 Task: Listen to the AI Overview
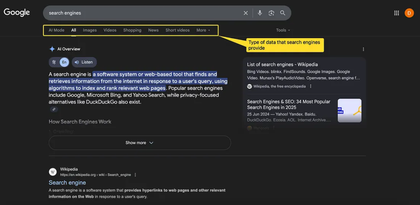(x=84, y=62)
